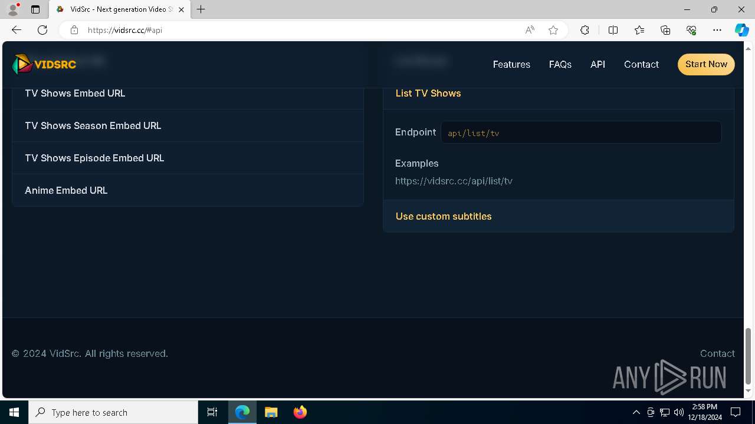This screenshot has height=424, width=755.
Task: Select the VidSrc browser tab
Action: pos(120,9)
